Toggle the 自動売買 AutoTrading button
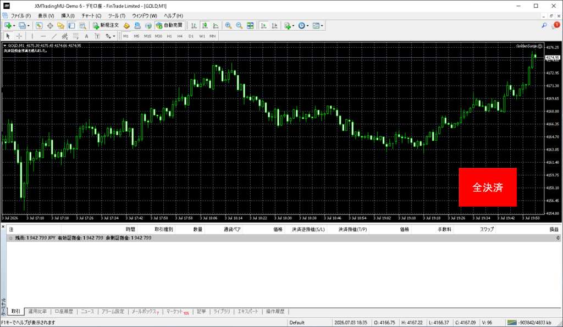This screenshot has width=563, height=327. pos(169,25)
